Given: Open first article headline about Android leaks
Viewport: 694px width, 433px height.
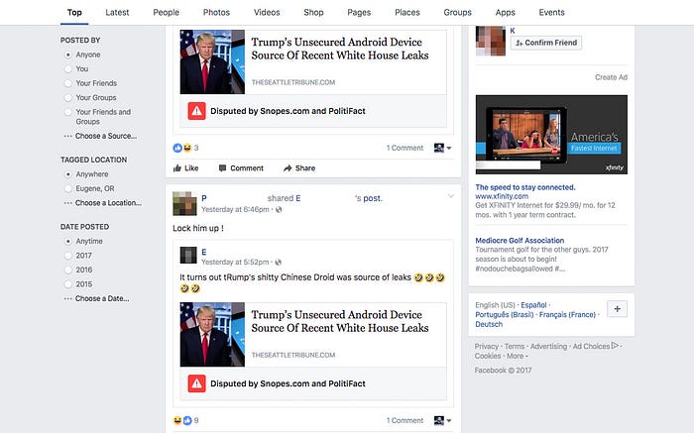Looking at the screenshot, I should (340, 49).
